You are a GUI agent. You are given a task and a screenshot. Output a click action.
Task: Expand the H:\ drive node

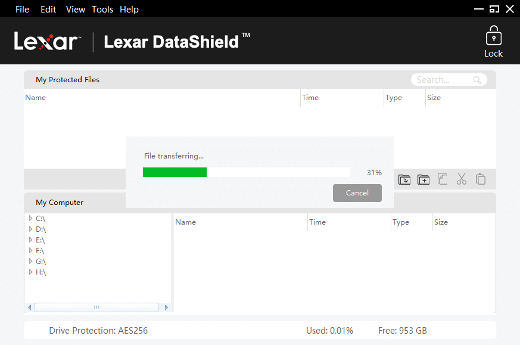30,272
